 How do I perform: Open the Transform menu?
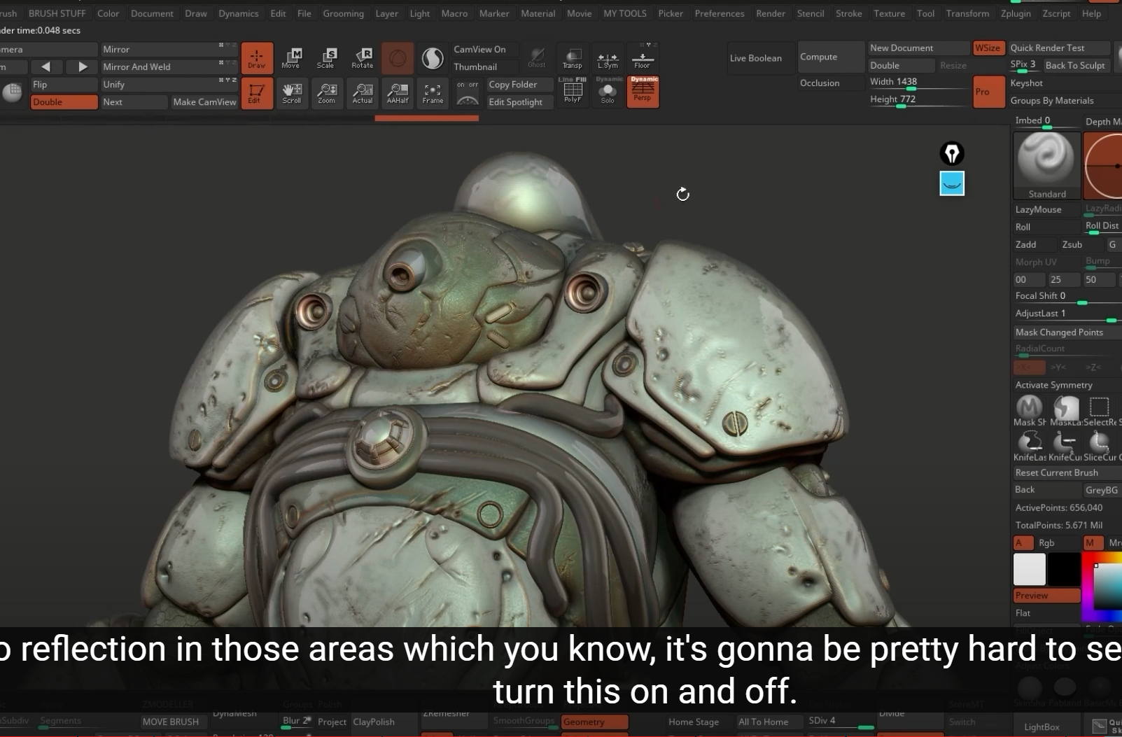click(967, 13)
